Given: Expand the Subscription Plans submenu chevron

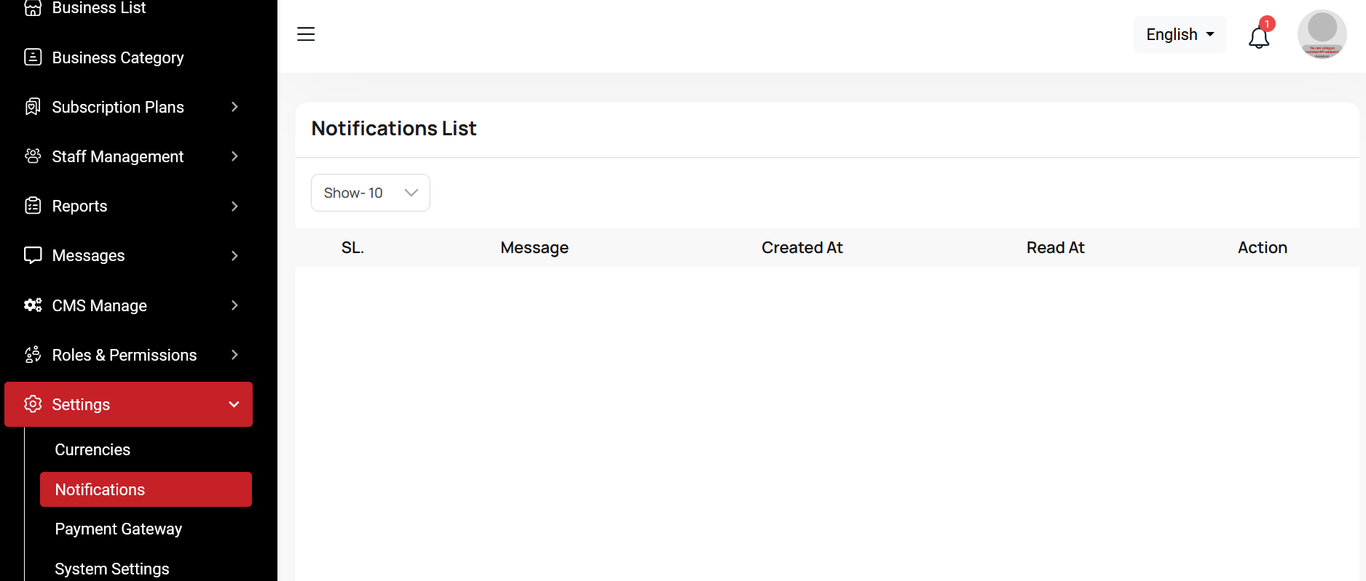Looking at the screenshot, I should 234,107.
